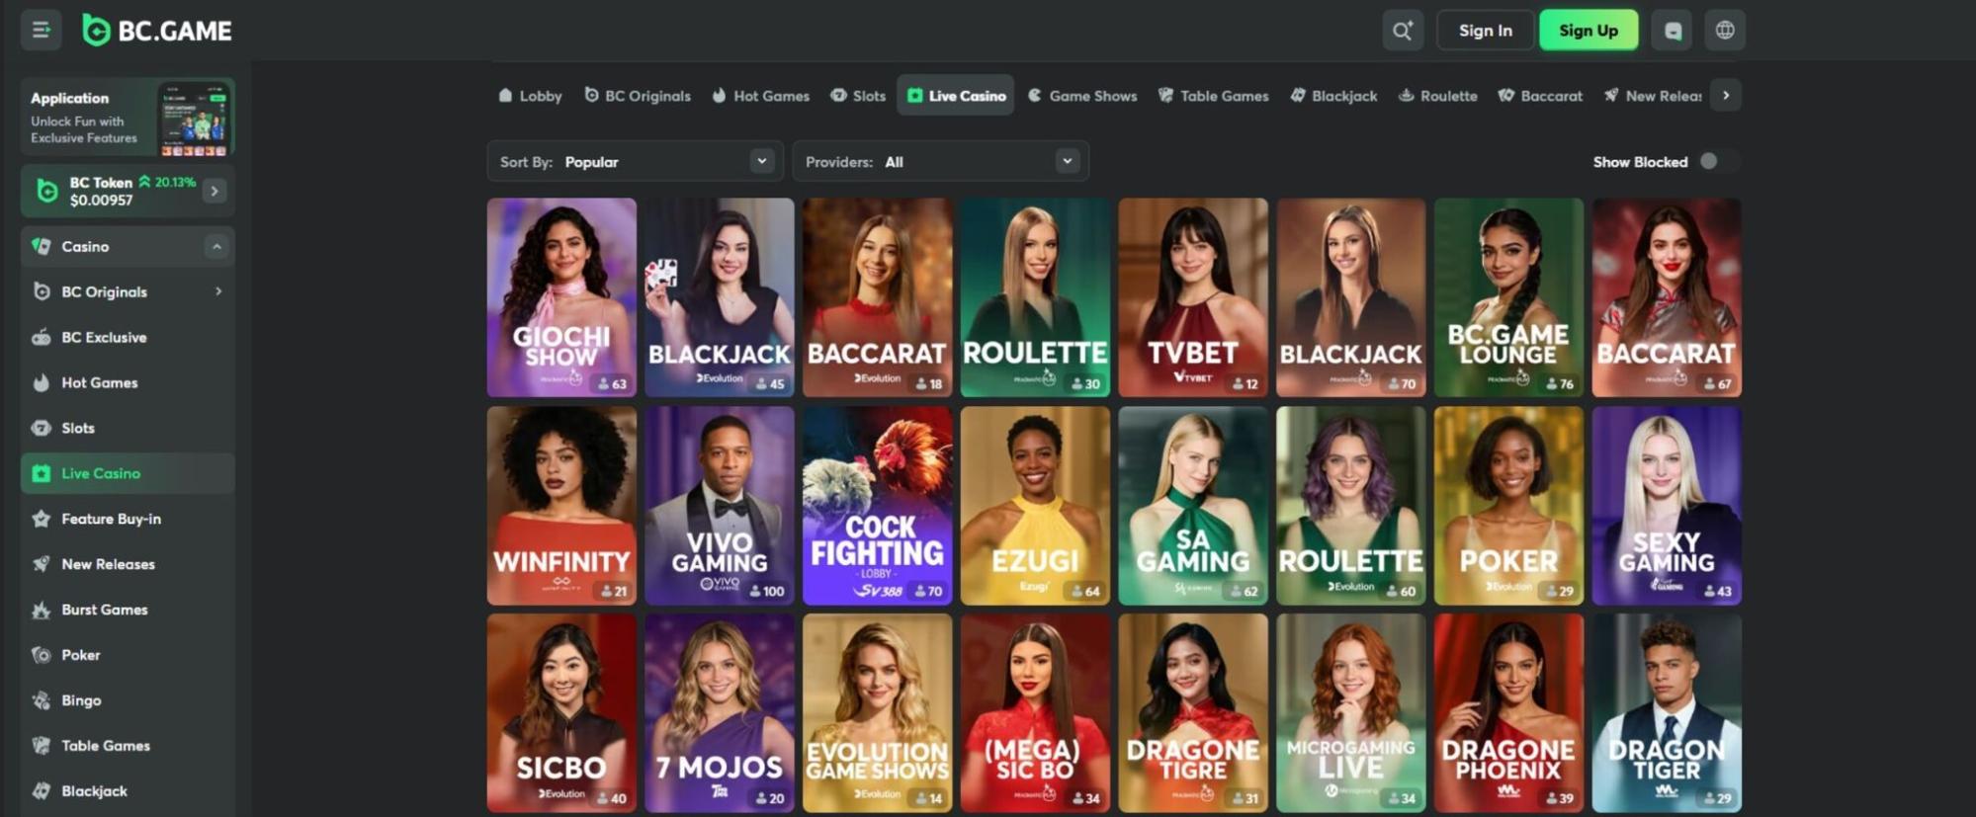Open the Evolution Game Shows card

pyautogui.click(x=878, y=713)
